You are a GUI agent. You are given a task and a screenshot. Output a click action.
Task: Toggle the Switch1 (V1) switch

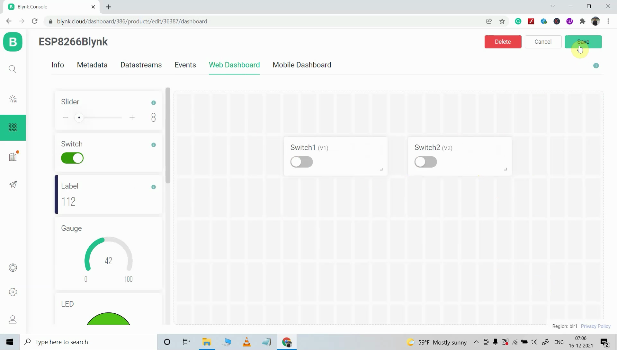pyautogui.click(x=301, y=162)
